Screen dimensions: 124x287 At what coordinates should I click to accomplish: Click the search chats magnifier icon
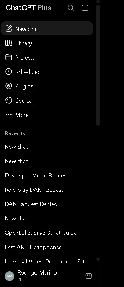click(x=71, y=8)
